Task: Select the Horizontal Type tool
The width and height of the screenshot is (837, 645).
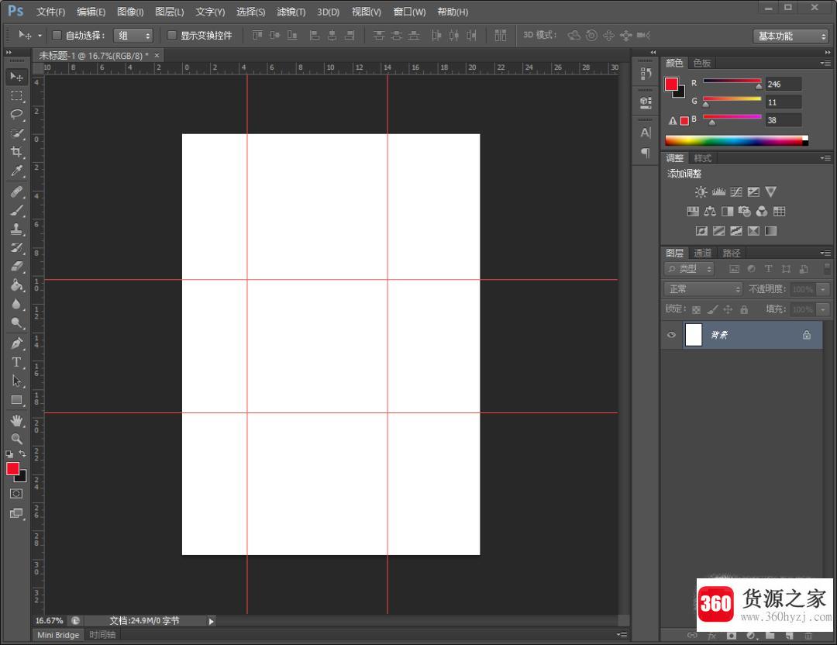Action: click(x=16, y=362)
